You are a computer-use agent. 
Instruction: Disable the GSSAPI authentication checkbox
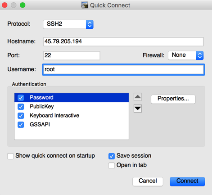[x=21, y=125]
